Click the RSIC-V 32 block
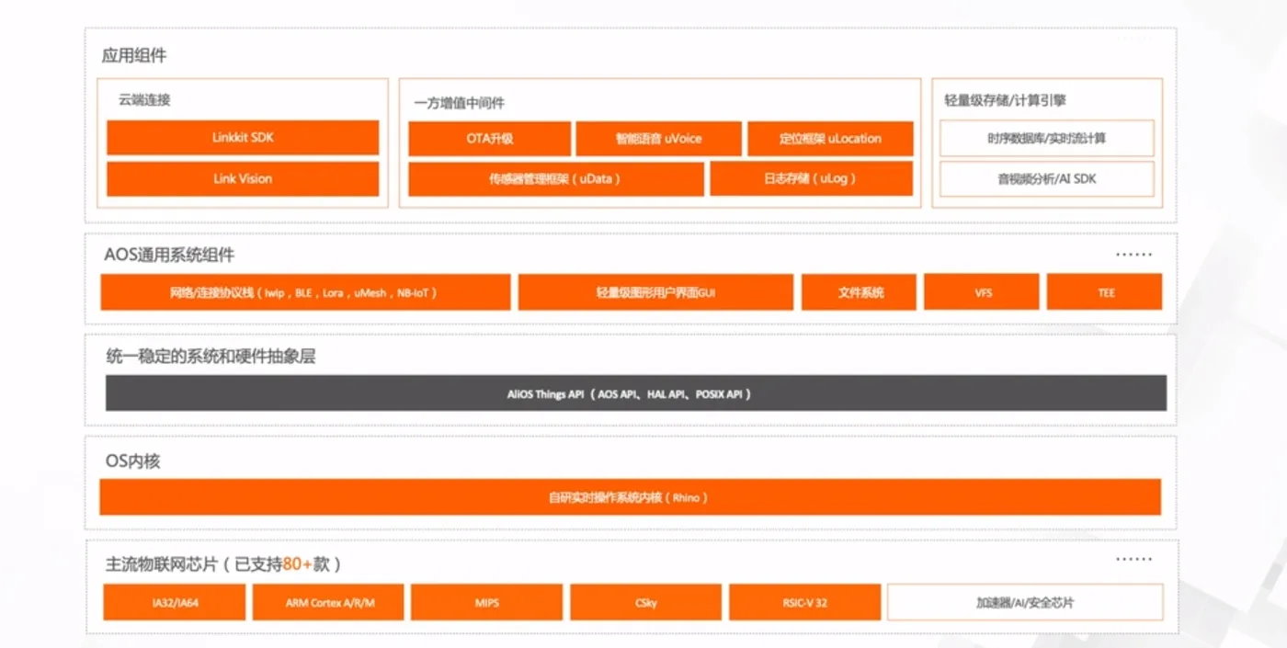1287x648 pixels. (804, 603)
